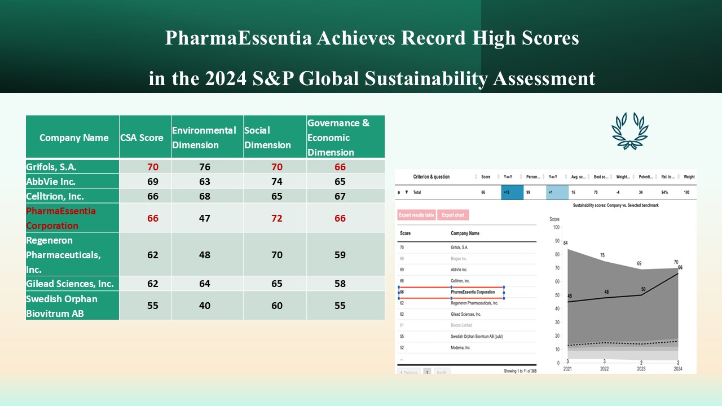
Task: Collapse the Total row triangle expander
Action: 407,192
